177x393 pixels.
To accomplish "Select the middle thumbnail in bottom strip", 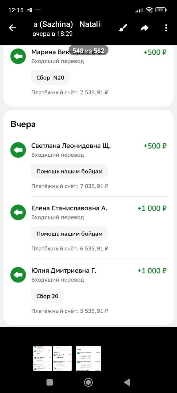I will tap(62, 358).
